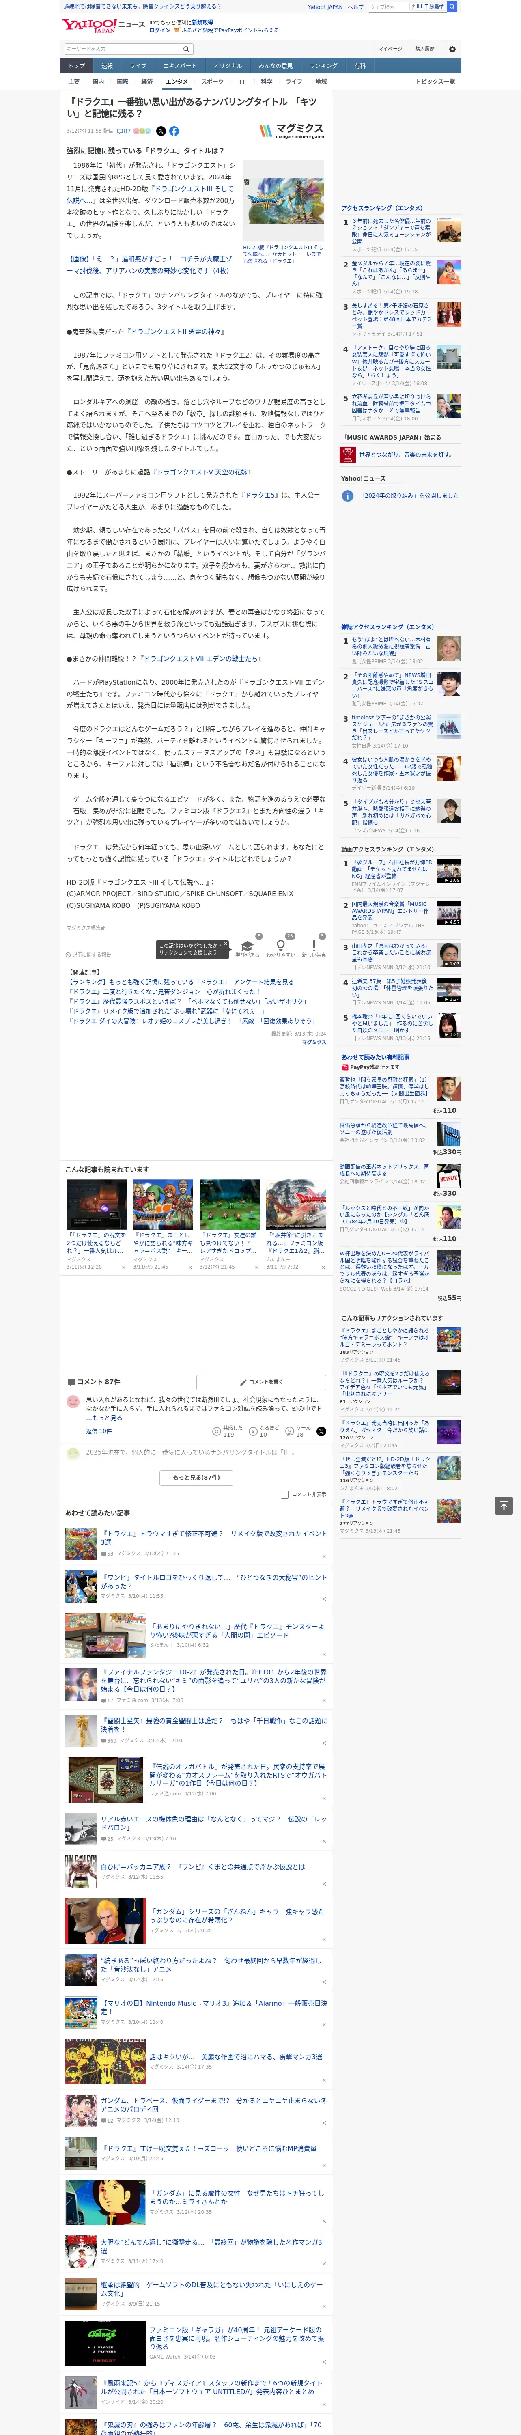This screenshot has height=2435, width=521.
Task: Share article on Facebook icon under headline
Action: click(174, 131)
